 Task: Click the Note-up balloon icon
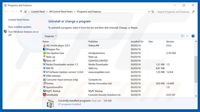[x=44, y=57]
